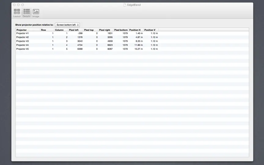
Task: Sort by the Projector column header
Action: point(28,30)
